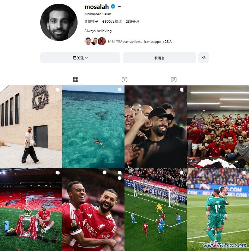
Task: Open the tagged photos tab
Action: tap(174, 79)
